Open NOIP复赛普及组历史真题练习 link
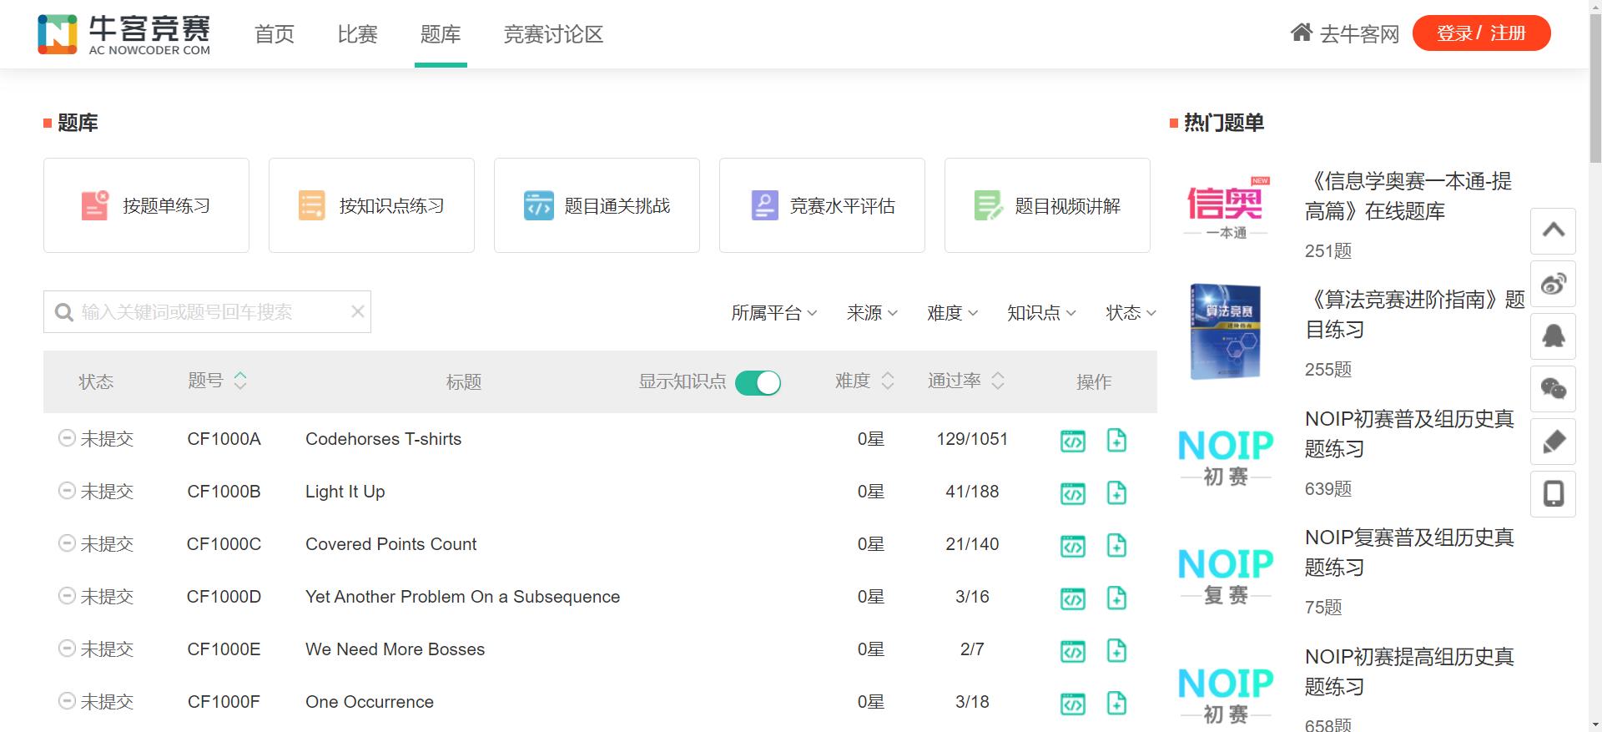Viewport: 1602px width, 732px height. [x=1409, y=553]
